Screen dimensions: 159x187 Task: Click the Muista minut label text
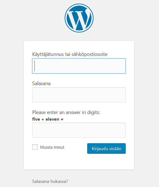(x=52, y=147)
